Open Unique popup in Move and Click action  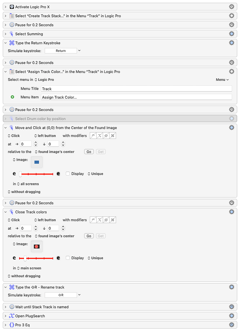tap(95, 173)
